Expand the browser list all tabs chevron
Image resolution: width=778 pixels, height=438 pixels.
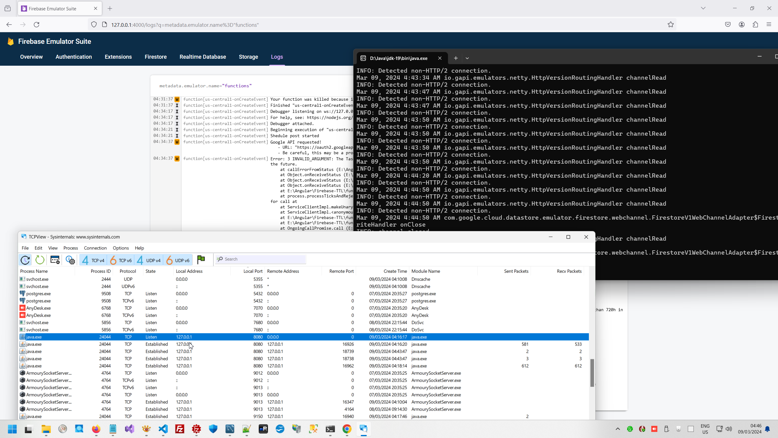[x=703, y=8]
